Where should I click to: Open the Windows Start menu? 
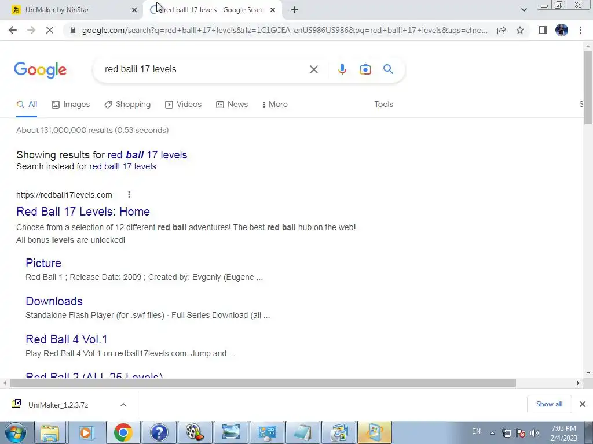[x=15, y=432]
